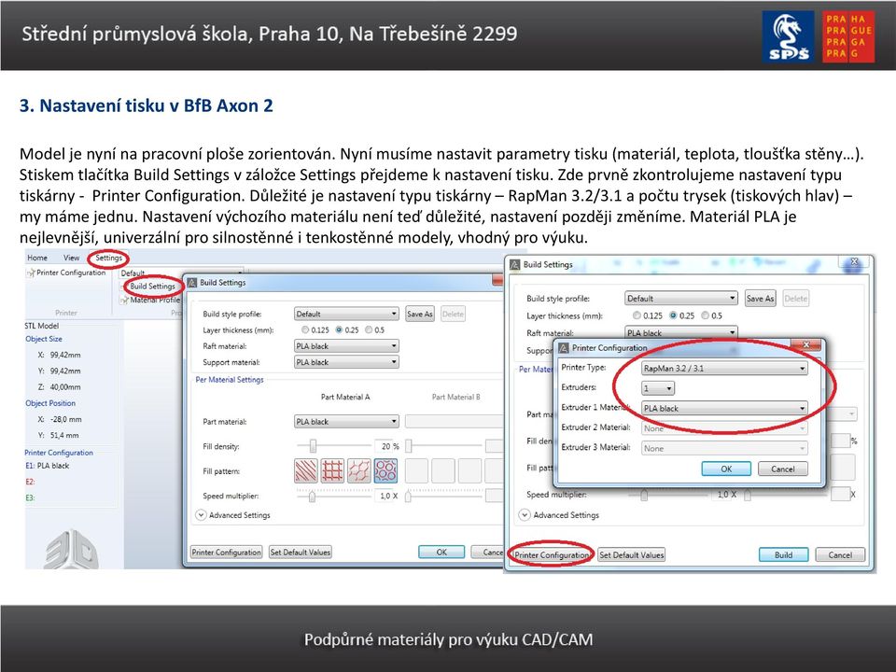Click Cancel next to the Build button
The height and width of the screenshot is (672, 896).
[x=840, y=554]
